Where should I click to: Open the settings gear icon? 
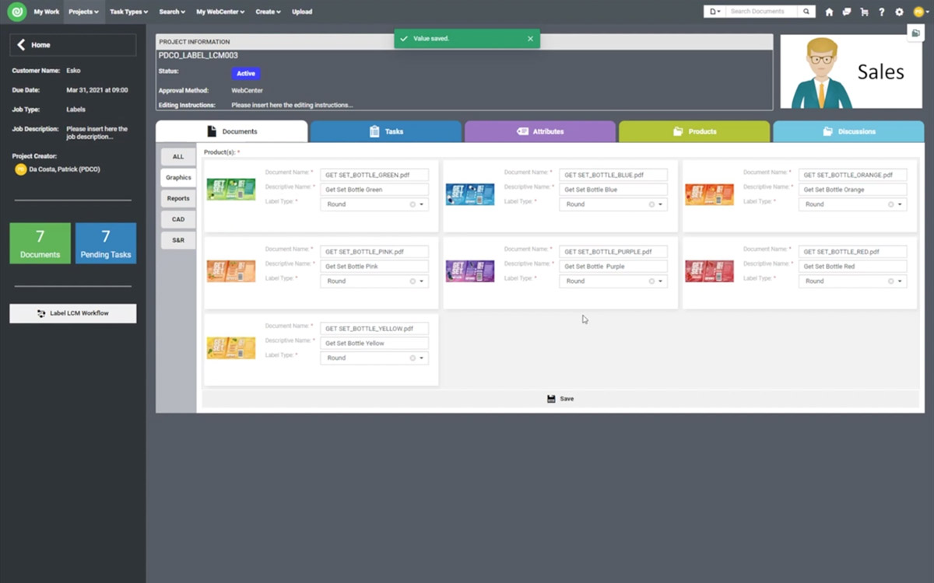pos(899,11)
